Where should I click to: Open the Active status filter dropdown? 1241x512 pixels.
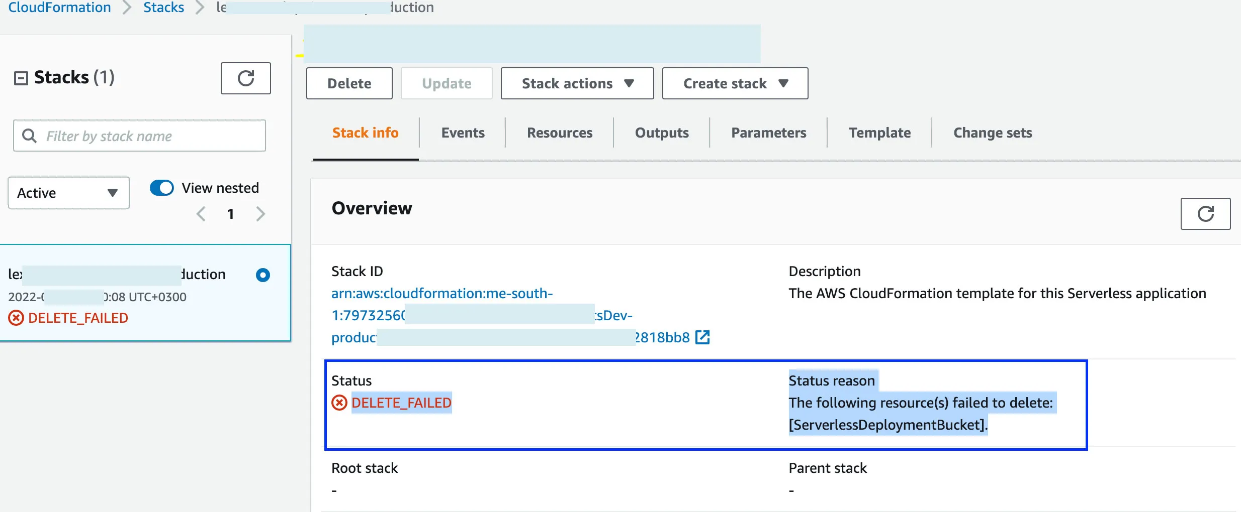click(x=68, y=193)
